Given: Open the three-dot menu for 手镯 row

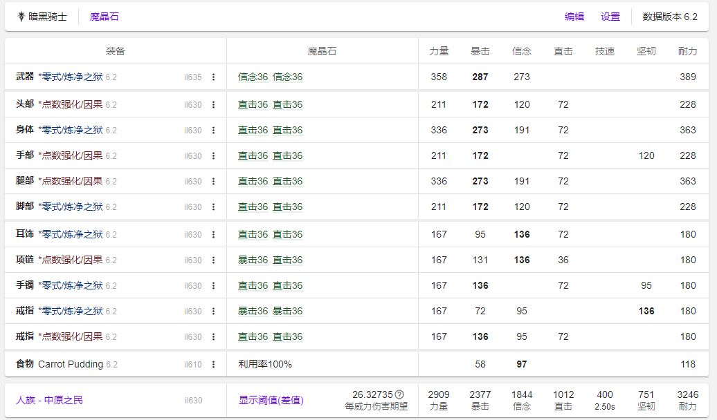Looking at the screenshot, I should coord(213,286).
